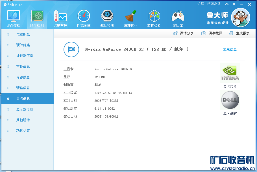The image size is (257, 172).
Task: Click the 清理优化 broom icon
Action: pyautogui.click(x=130, y=19)
